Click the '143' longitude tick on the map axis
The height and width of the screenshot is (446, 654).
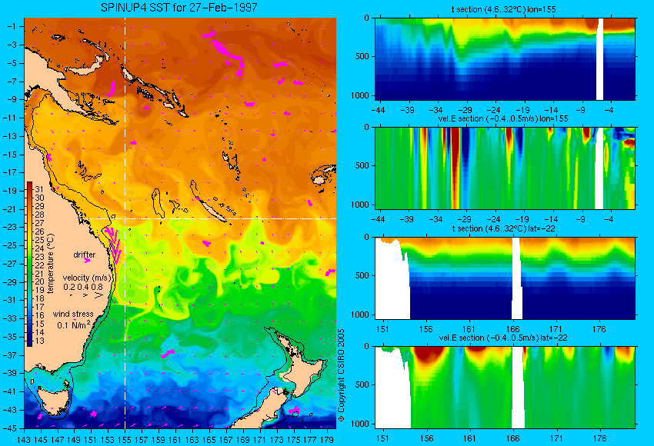(x=24, y=440)
